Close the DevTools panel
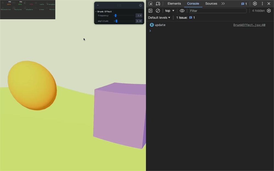Screen dimensions: 274x171 (x=269, y=4)
